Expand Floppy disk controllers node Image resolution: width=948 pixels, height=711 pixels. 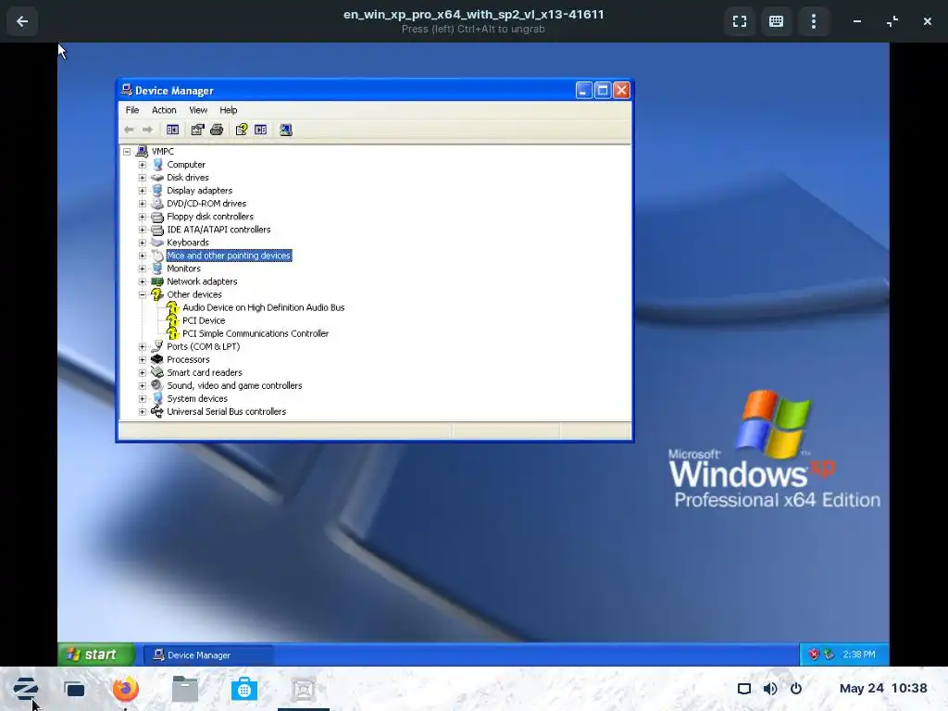(142, 217)
